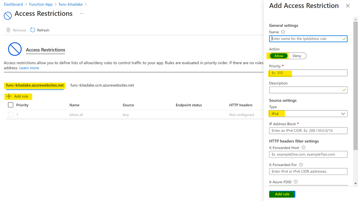Click the plus icon beside Add rule

point(9,96)
